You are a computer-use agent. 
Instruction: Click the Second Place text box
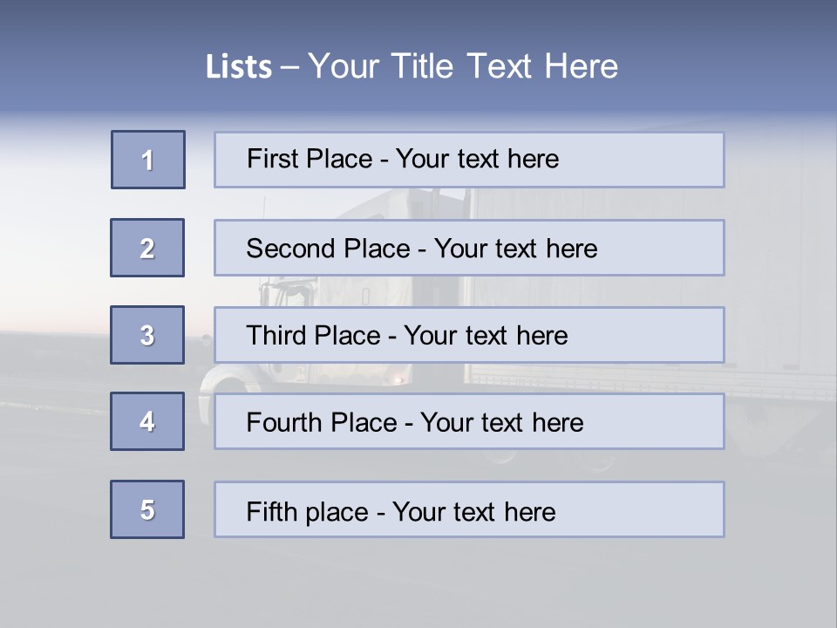(469, 248)
